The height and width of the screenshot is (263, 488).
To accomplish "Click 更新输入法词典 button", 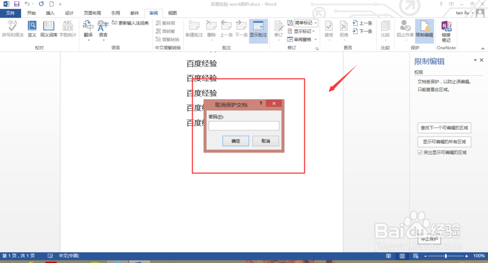I will [130, 23].
